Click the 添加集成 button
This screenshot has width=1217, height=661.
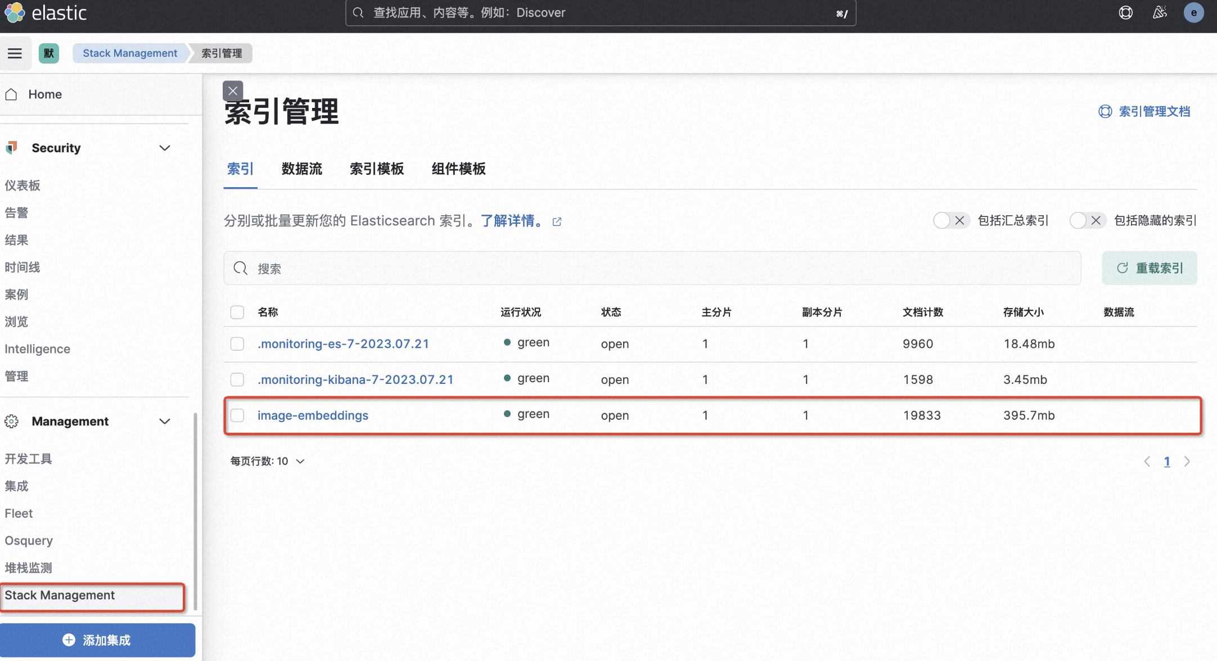(97, 640)
